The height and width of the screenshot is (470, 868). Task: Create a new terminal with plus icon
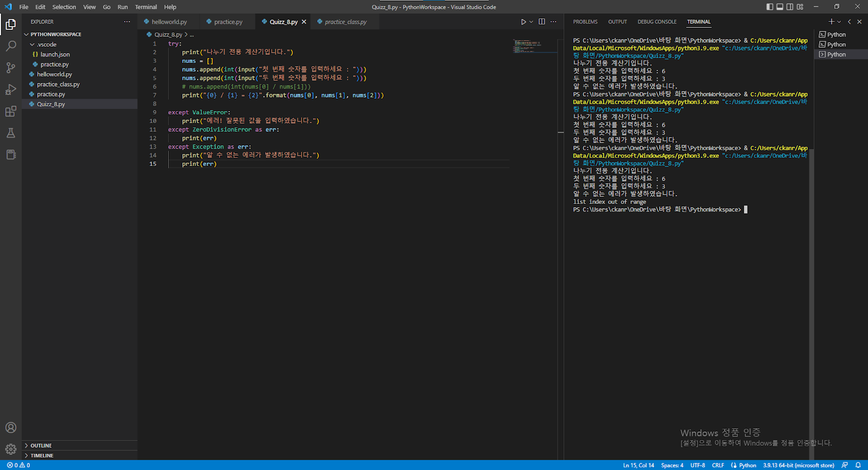831,22
